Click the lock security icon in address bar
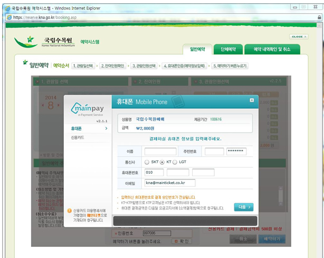 [319, 17]
